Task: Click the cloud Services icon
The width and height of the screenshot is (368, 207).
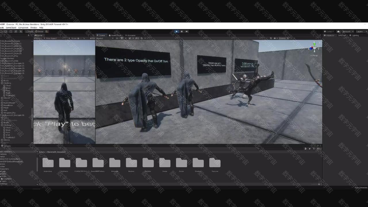Action: pos(338,32)
